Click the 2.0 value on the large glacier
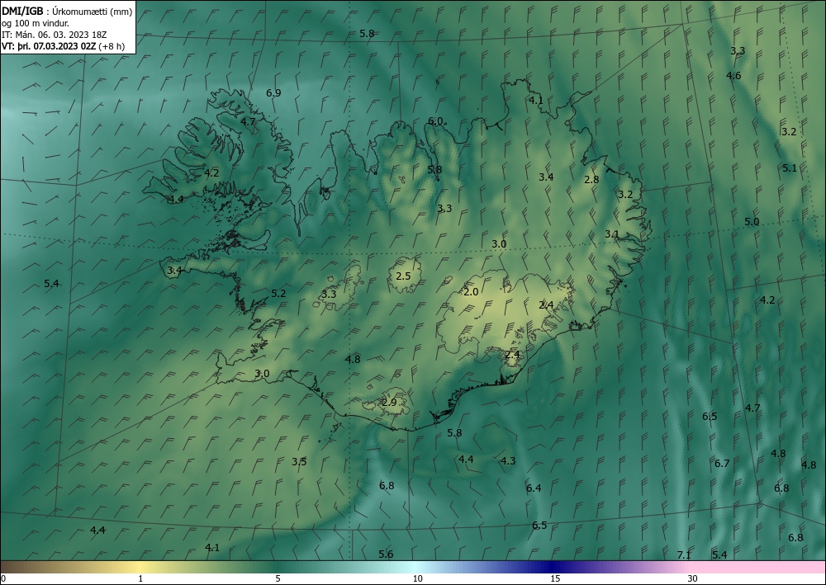Image resolution: width=826 pixels, height=585 pixels. click(471, 291)
